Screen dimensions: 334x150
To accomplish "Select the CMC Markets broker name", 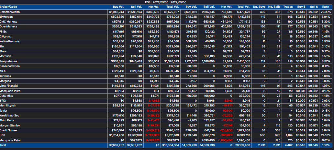I will click(x=8, y=22).
